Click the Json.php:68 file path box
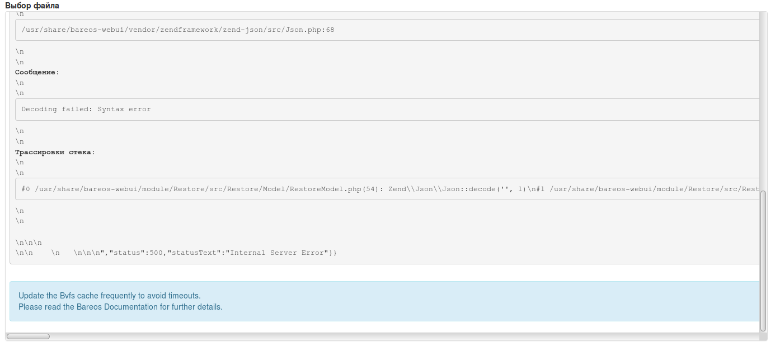This screenshot has width=775, height=351. [178, 30]
